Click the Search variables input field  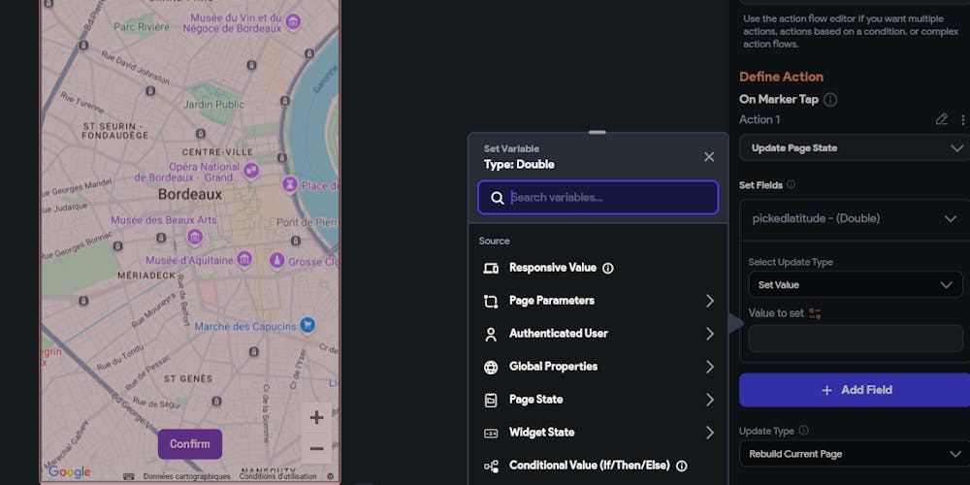point(598,197)
